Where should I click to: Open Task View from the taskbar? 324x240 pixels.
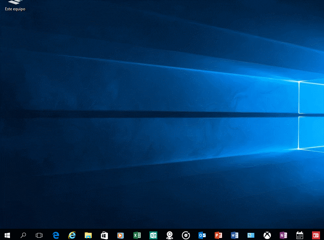(39, 235)
